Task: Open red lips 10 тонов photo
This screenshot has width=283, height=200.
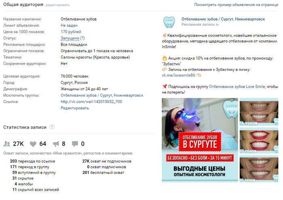Action: pyautogui.click(x=259, y=140)
